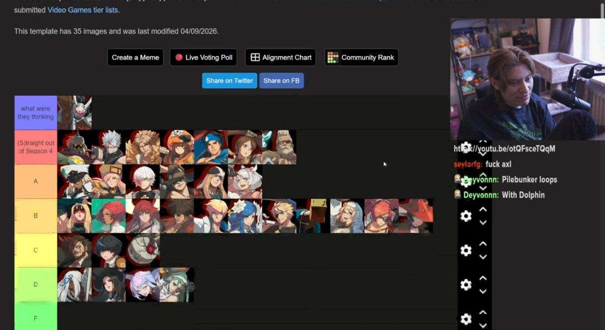Select Sol Badguy's portrait in B tier

click(177, 216)
